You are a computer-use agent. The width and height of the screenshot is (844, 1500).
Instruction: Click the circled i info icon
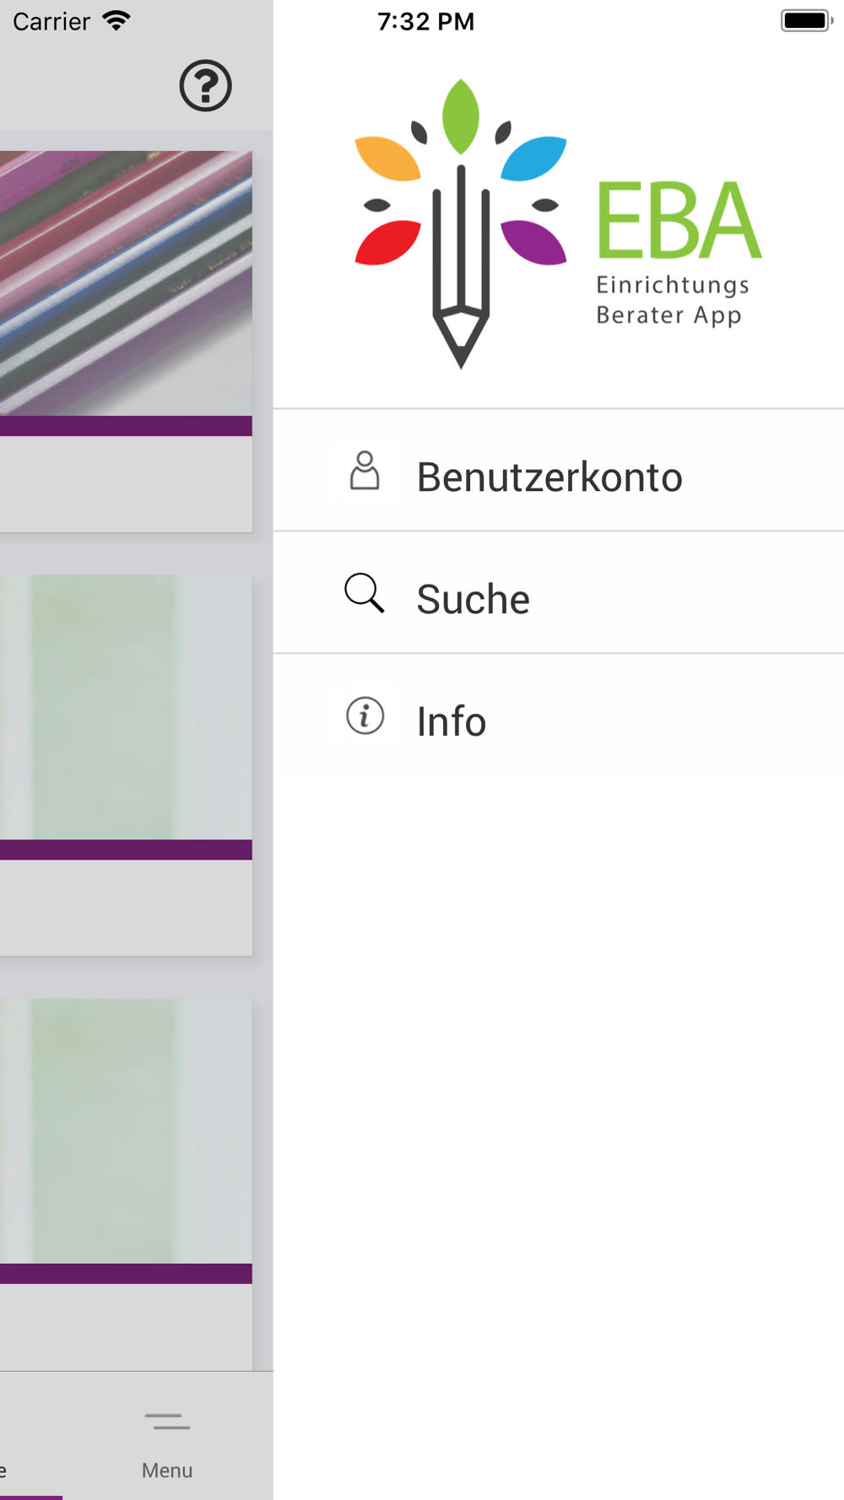coord(365,716)
